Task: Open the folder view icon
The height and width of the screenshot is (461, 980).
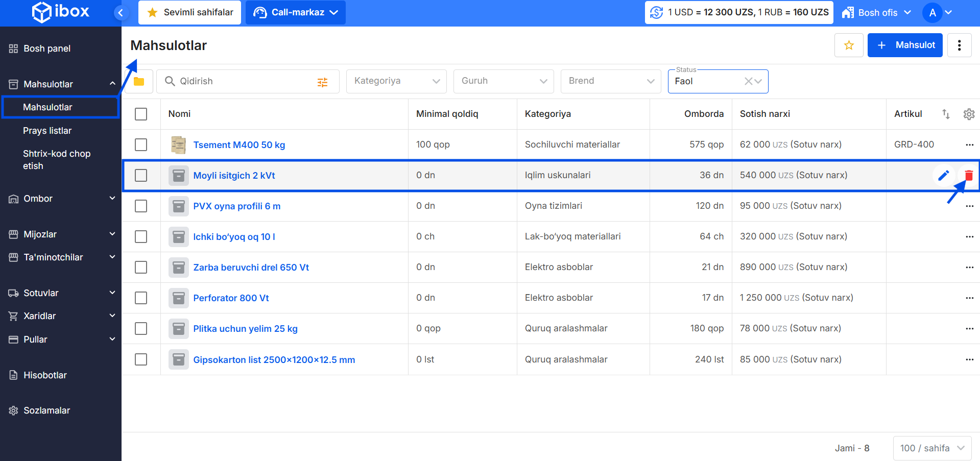Action: (139, 82)
